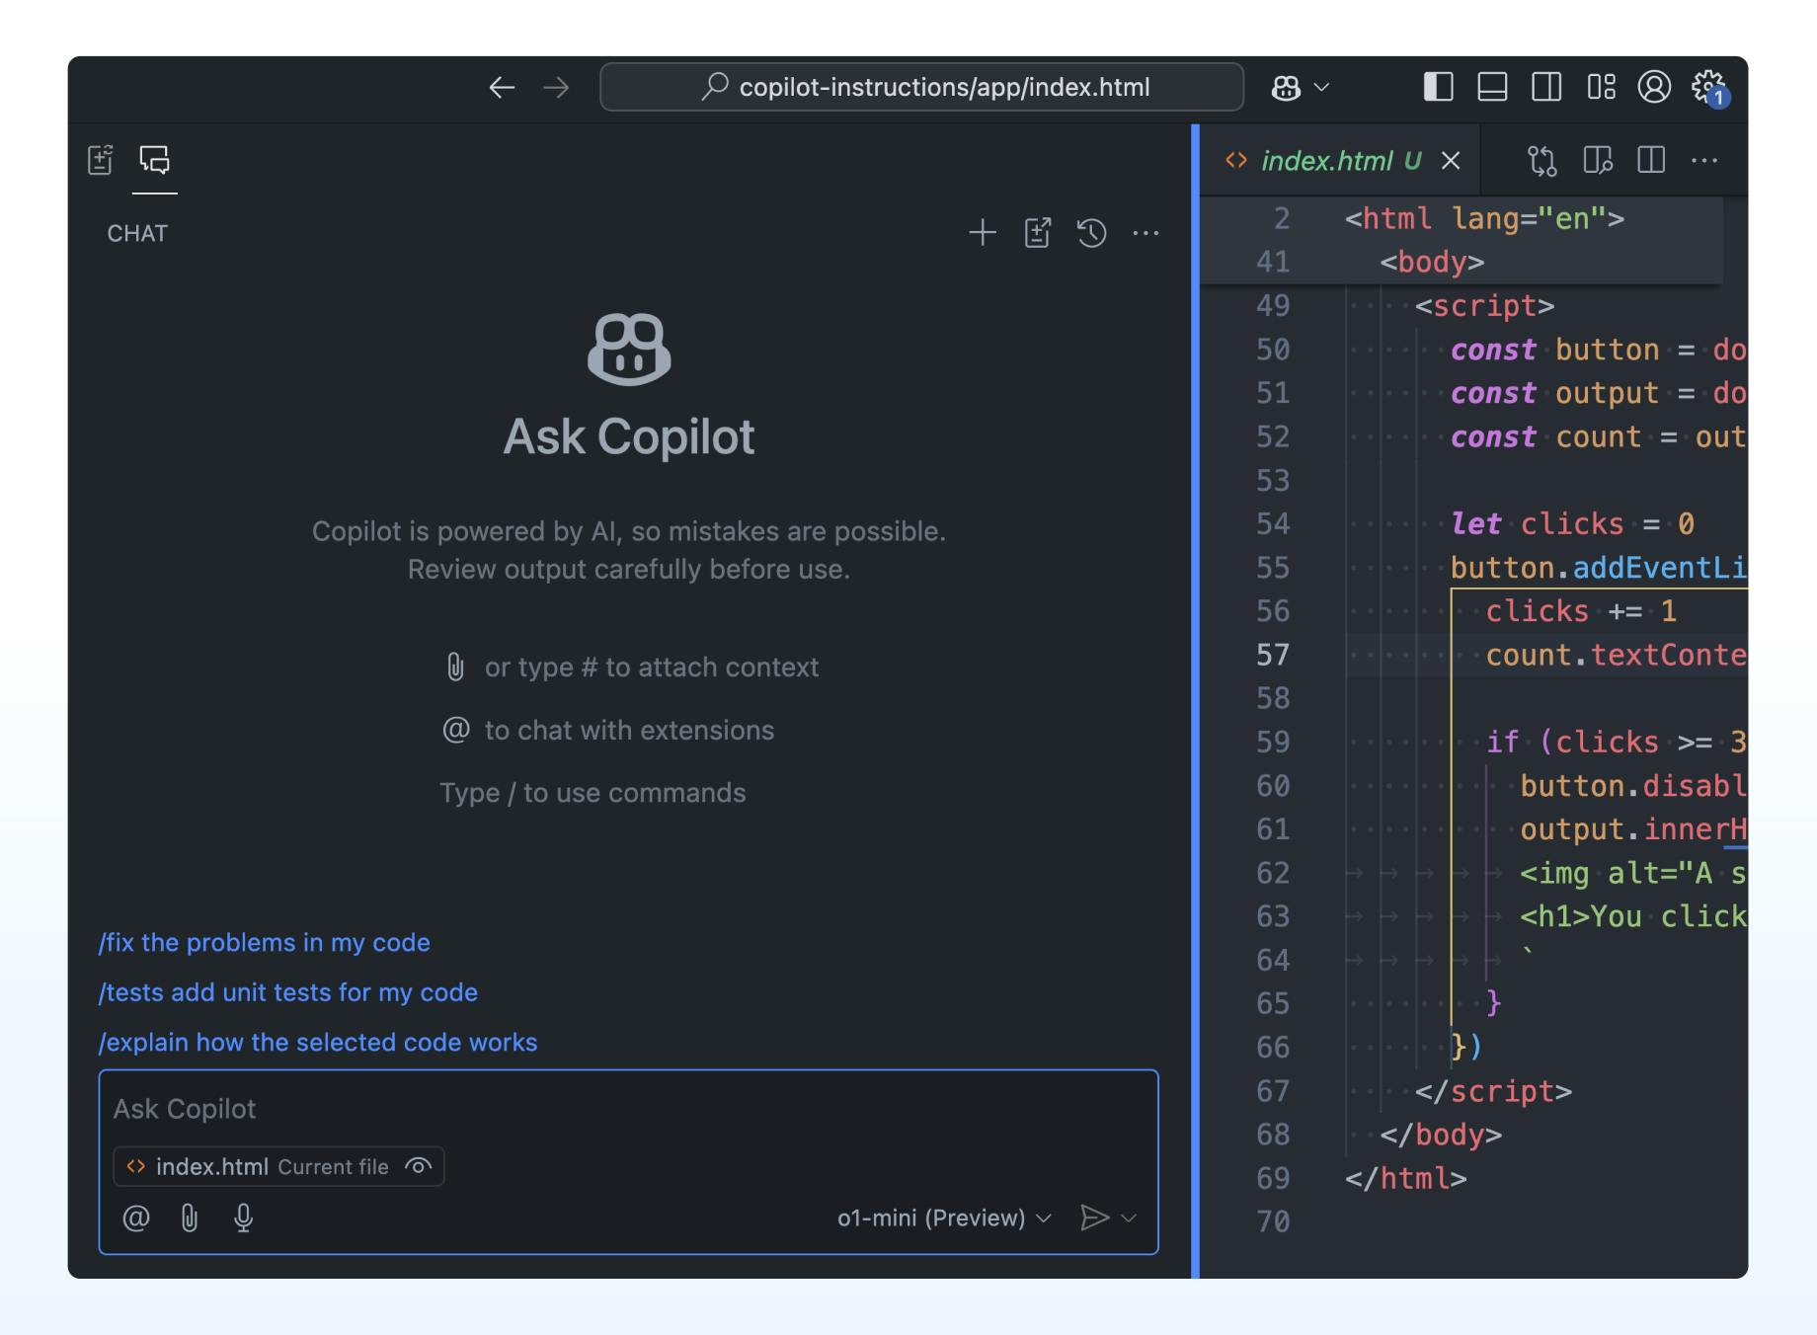The width and height of the screenshot is (1817, 1335).
Task: Start a new chat with plus icon
Action: [x=983, y=233]
